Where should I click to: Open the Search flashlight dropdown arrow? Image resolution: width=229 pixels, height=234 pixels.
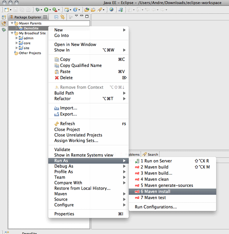pos(103,10)
